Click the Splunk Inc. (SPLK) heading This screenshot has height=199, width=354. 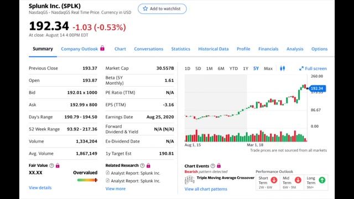pyautogui.click(x=55, y=6)
